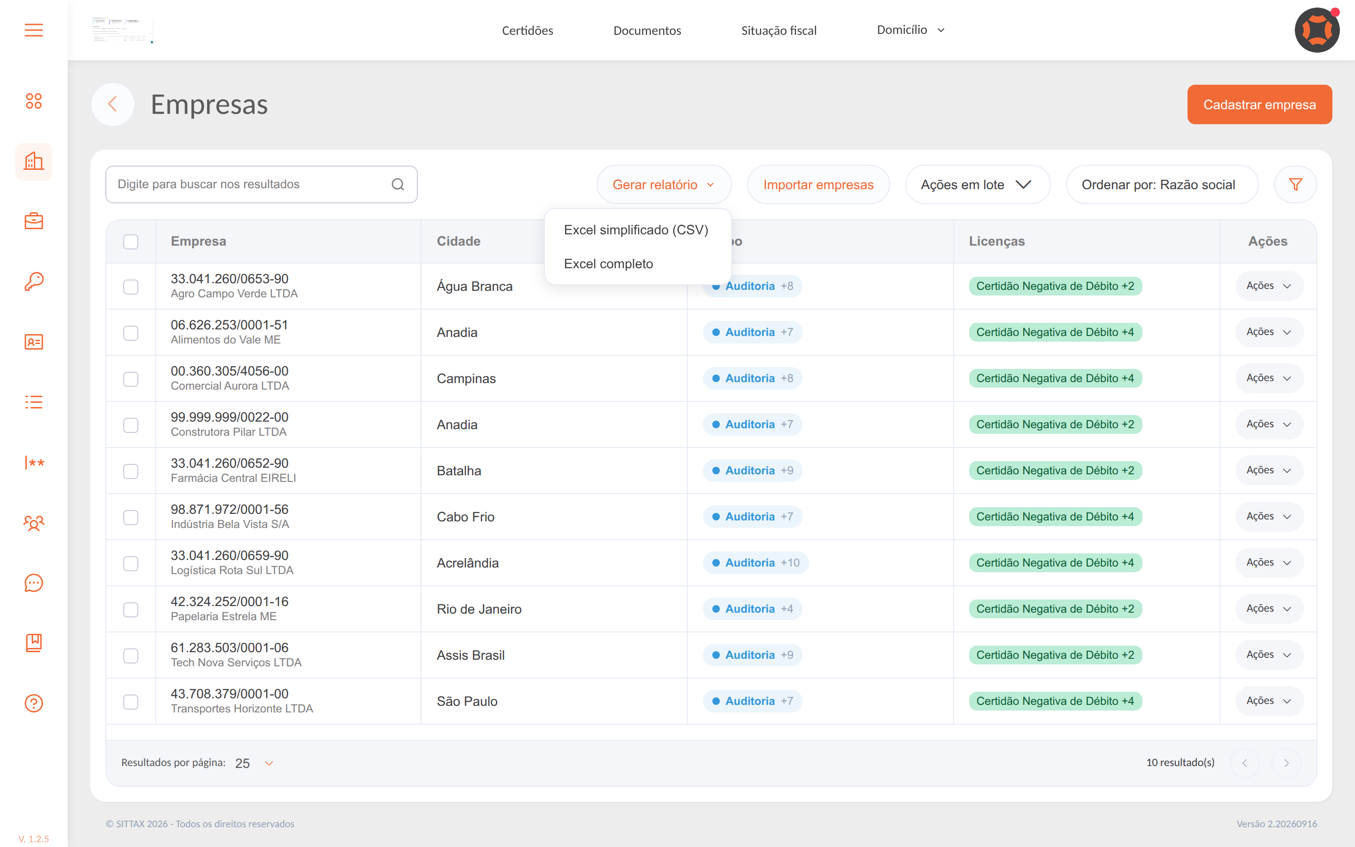Image resolution: width=1355 pixels, height=847 pixels.
Task: Check the Construtora Pilar LTDA row
Action: tap(130, 425)
